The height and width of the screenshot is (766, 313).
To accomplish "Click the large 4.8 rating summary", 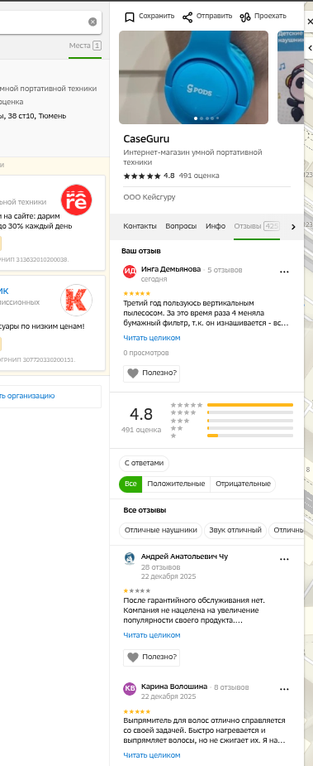I will coord(141,415).
